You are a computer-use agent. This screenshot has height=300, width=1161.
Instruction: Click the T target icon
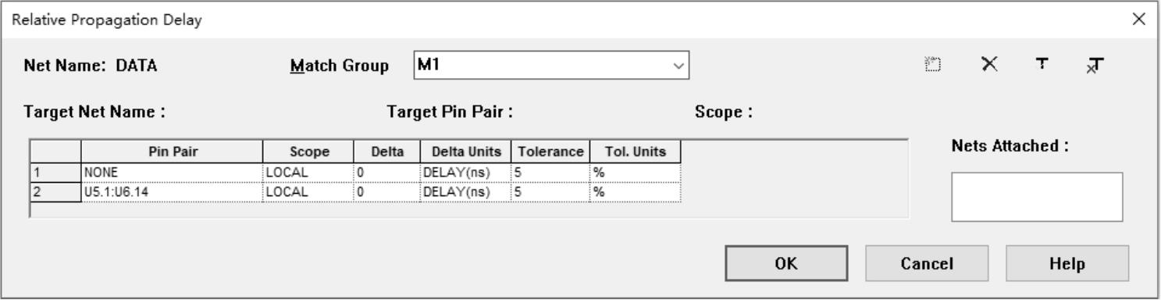coord(1042,66)
